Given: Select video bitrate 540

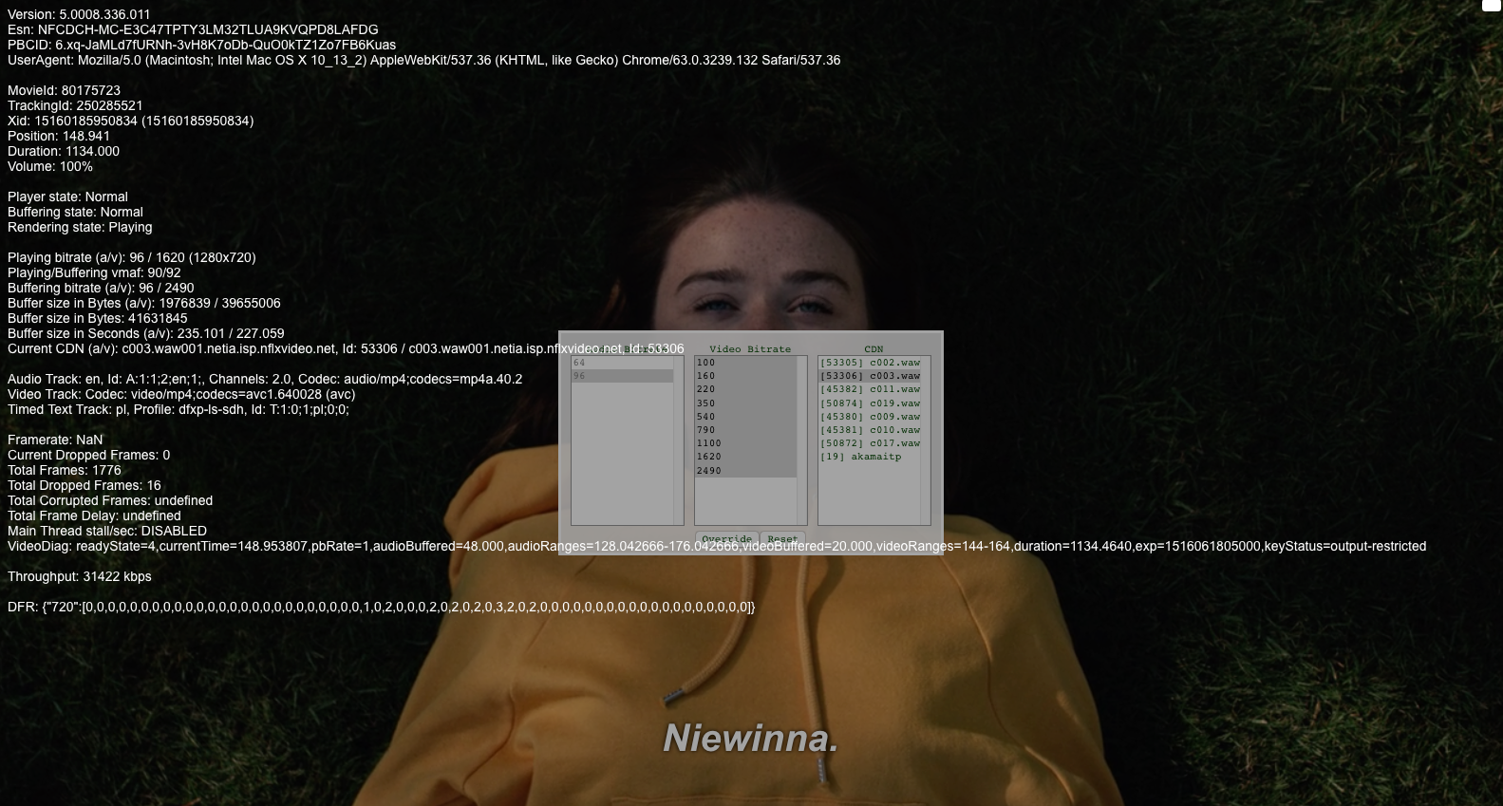Looking at the screenshot, I should point(745,417).
